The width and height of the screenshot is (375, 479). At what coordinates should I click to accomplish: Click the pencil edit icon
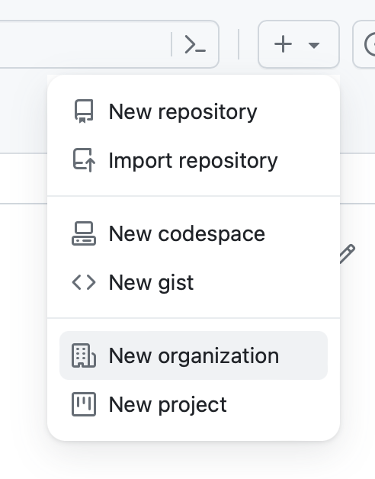tap(348, 253)
